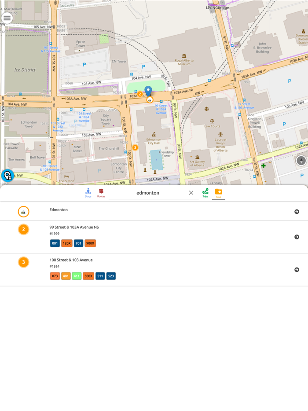Click orange marker 3 on the map
Image resolution: width=308 pixels, height=411 pixels.
[135, 147]
